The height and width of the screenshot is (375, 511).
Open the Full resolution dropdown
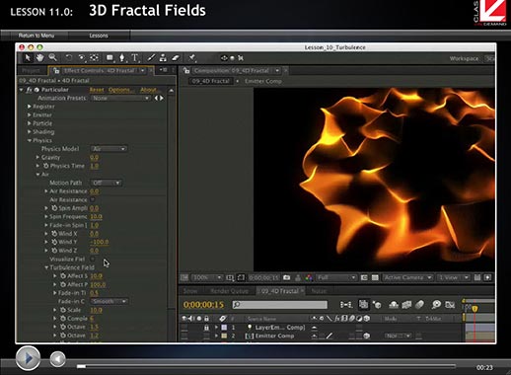point(336,277)
